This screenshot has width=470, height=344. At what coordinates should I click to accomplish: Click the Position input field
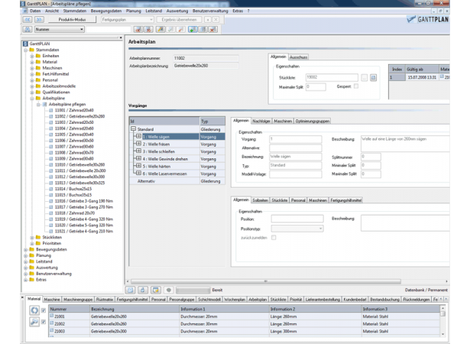coord(297,219)
